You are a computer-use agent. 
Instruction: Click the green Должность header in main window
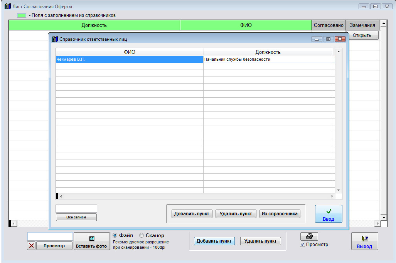tap(94, 25)
